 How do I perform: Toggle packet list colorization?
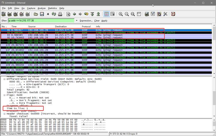click(x=106, y=14)
